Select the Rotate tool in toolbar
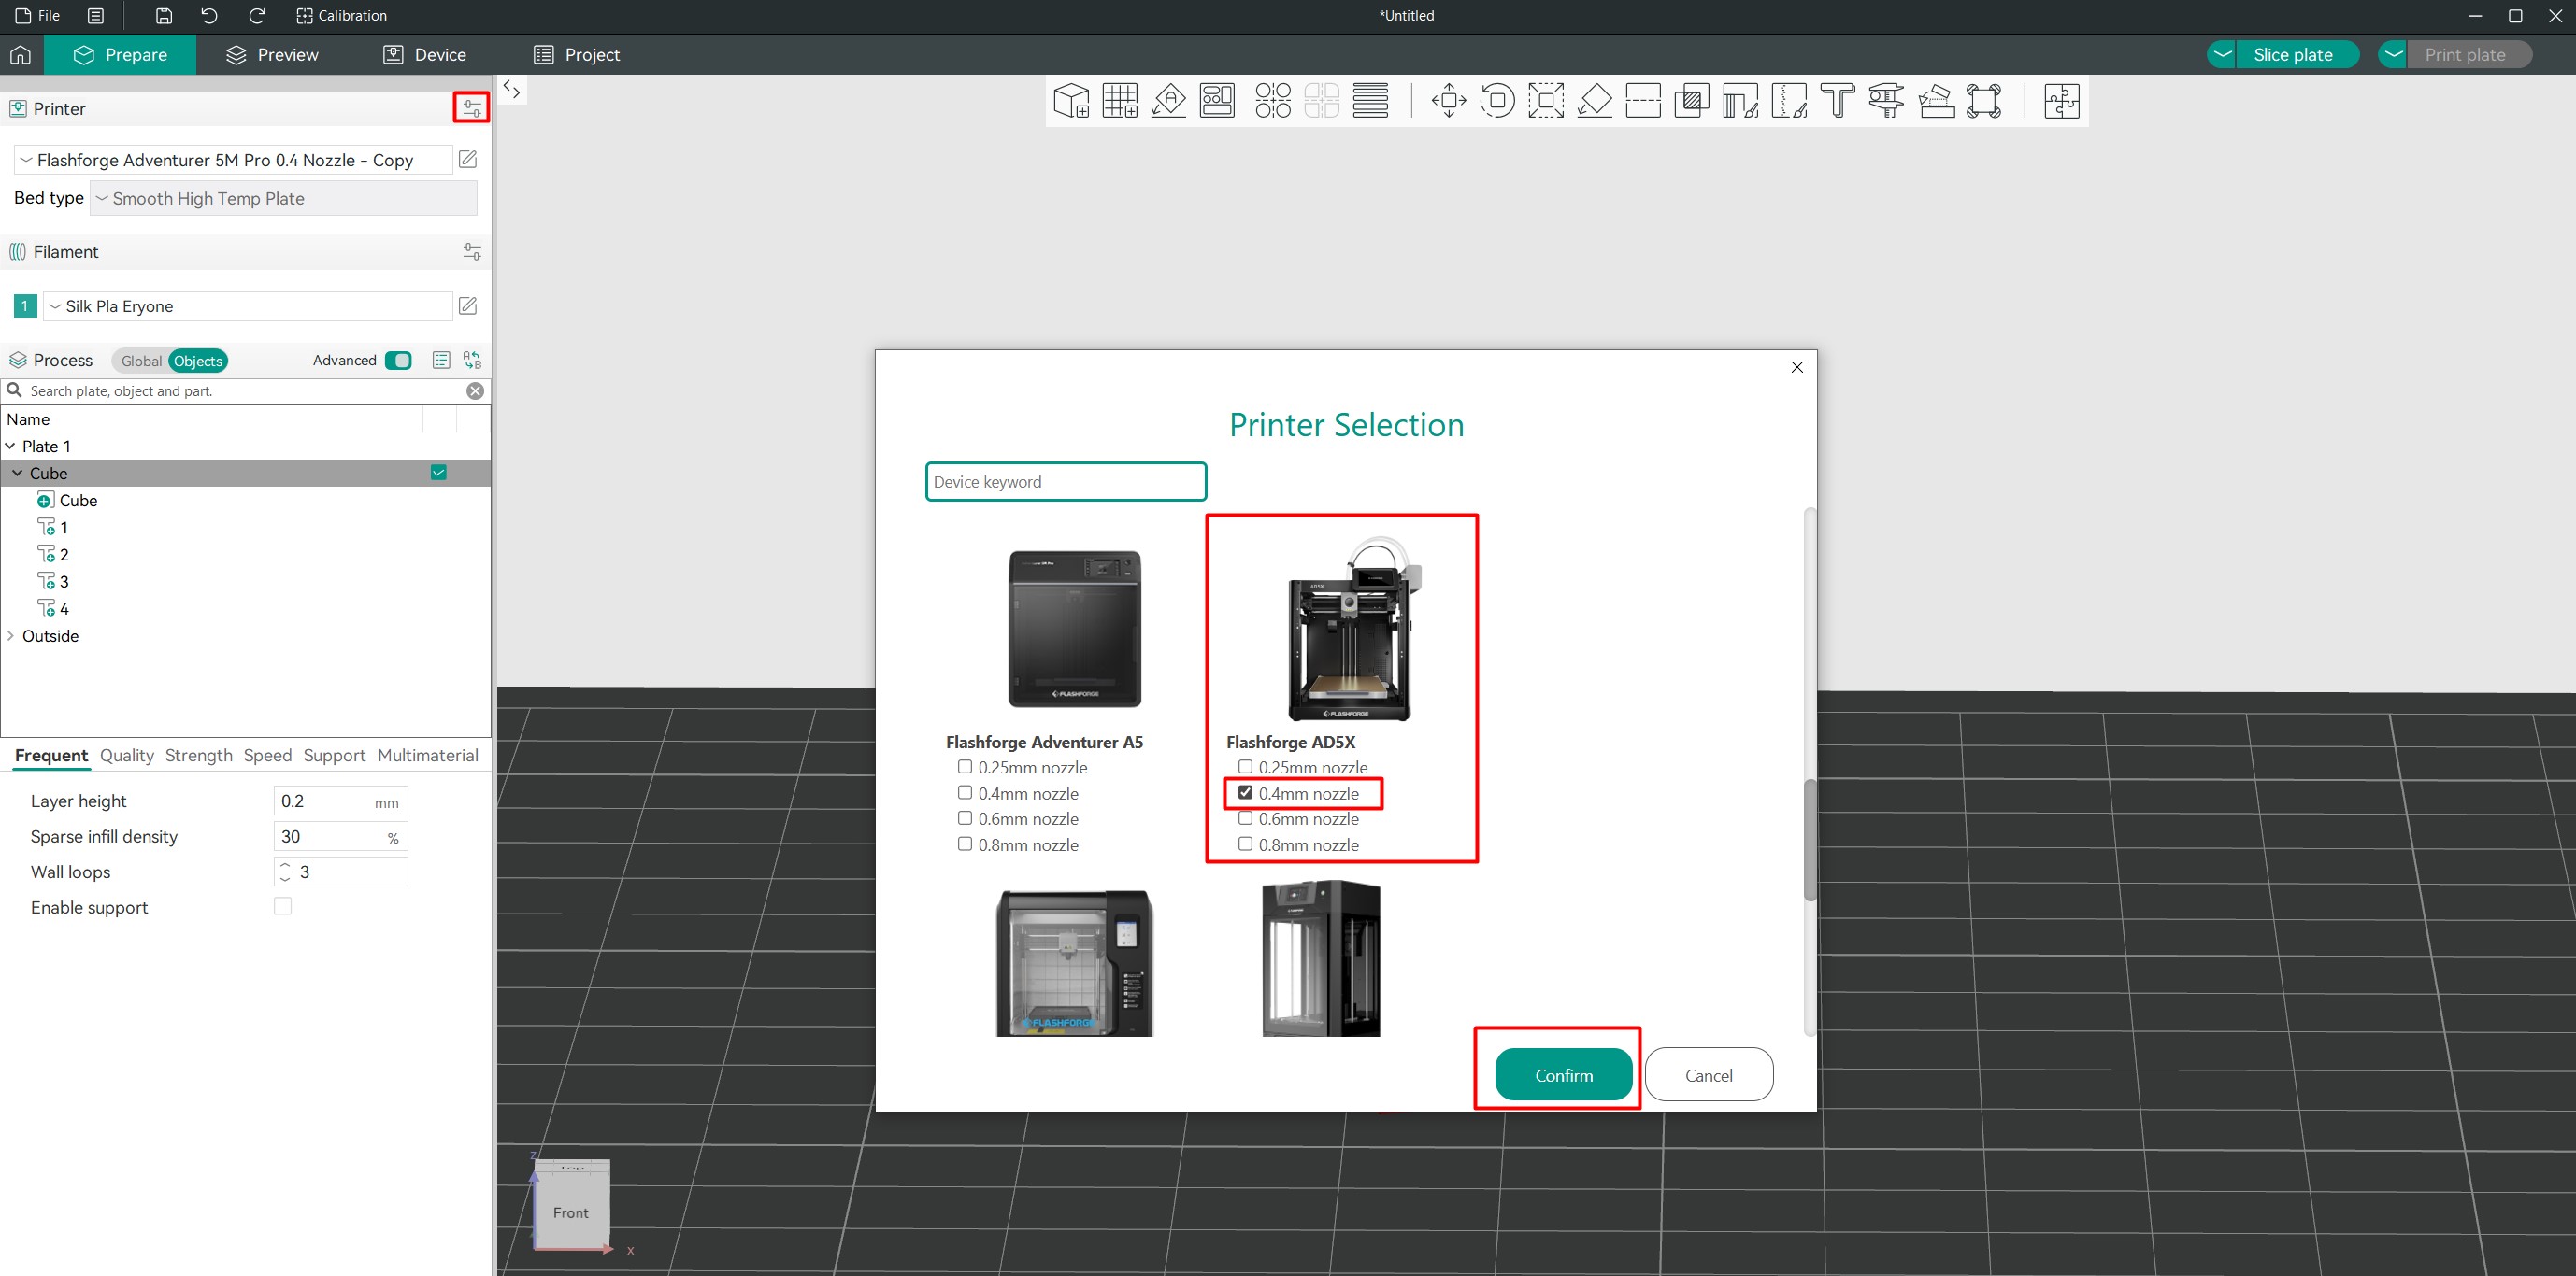 point(1497,101)
